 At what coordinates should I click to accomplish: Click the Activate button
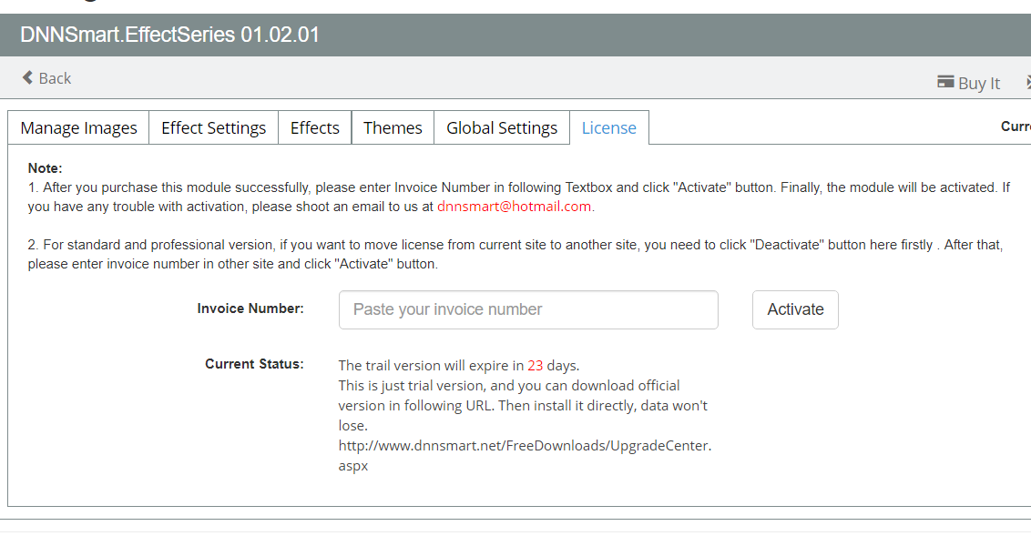click(796, 310)
